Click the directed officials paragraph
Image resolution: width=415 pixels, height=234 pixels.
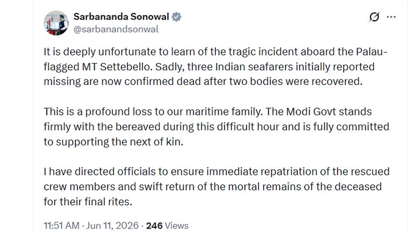(x=217, y=186)
